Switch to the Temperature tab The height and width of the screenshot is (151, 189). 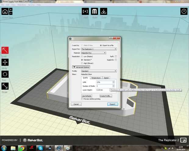96,78
